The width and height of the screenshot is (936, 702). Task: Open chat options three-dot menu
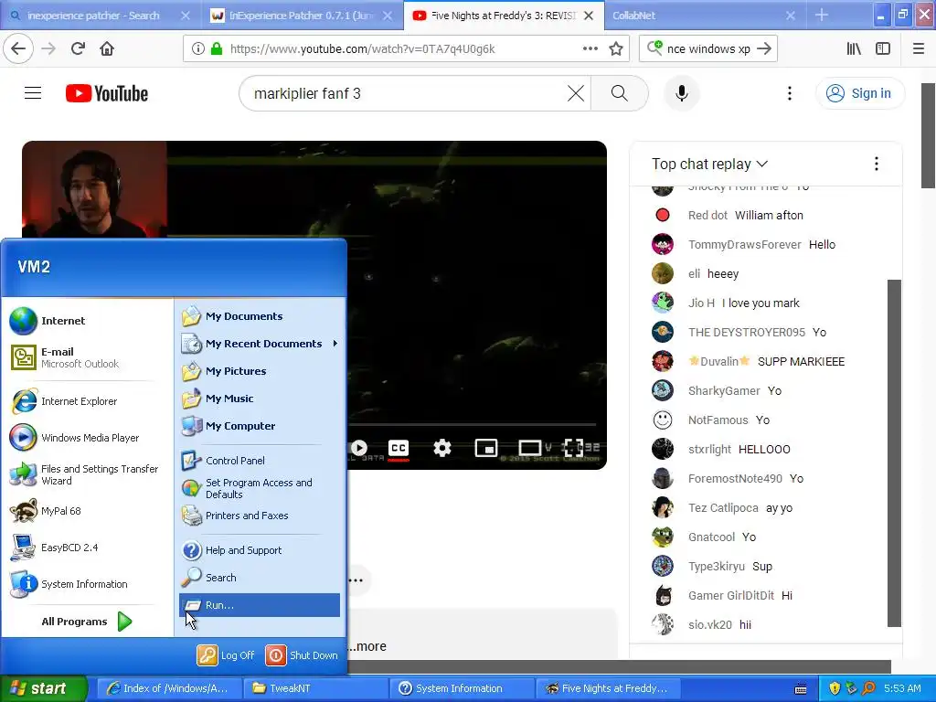point(877,164)
